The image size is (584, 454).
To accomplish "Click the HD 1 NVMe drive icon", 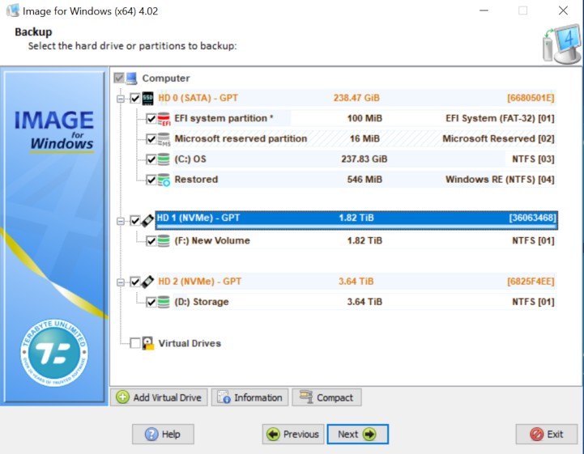I will (148, 220).
